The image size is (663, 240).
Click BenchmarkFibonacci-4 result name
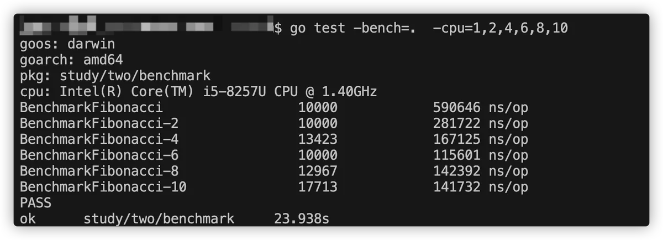(99, 139)
